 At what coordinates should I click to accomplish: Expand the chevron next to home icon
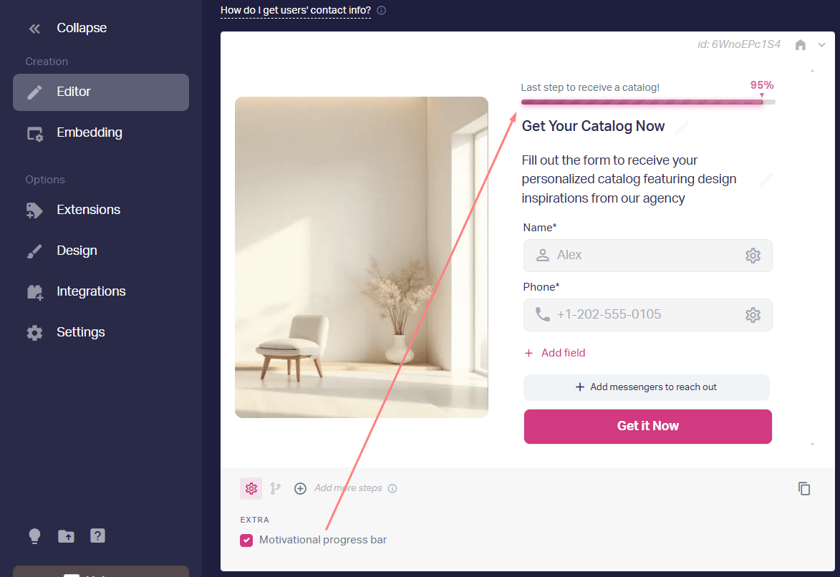(821, 45)
